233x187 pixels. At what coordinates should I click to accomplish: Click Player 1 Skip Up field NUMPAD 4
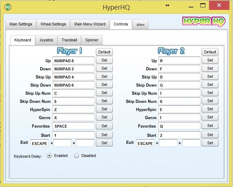pos(73,77)
